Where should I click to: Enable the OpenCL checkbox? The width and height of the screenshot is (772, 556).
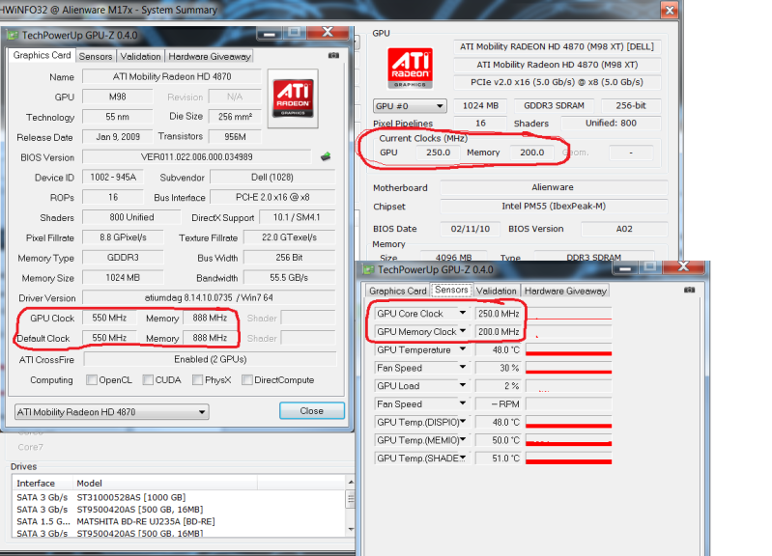click(92, 380)
